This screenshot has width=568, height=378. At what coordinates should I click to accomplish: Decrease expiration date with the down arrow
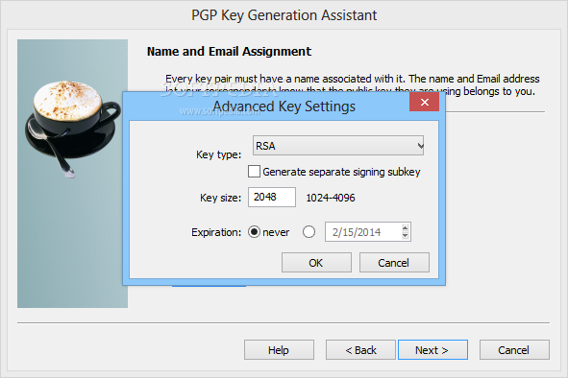point(406,236)
